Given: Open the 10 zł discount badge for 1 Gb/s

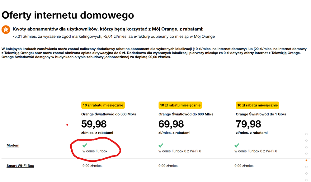Looking at the screenshot, I should pos(257,105).
